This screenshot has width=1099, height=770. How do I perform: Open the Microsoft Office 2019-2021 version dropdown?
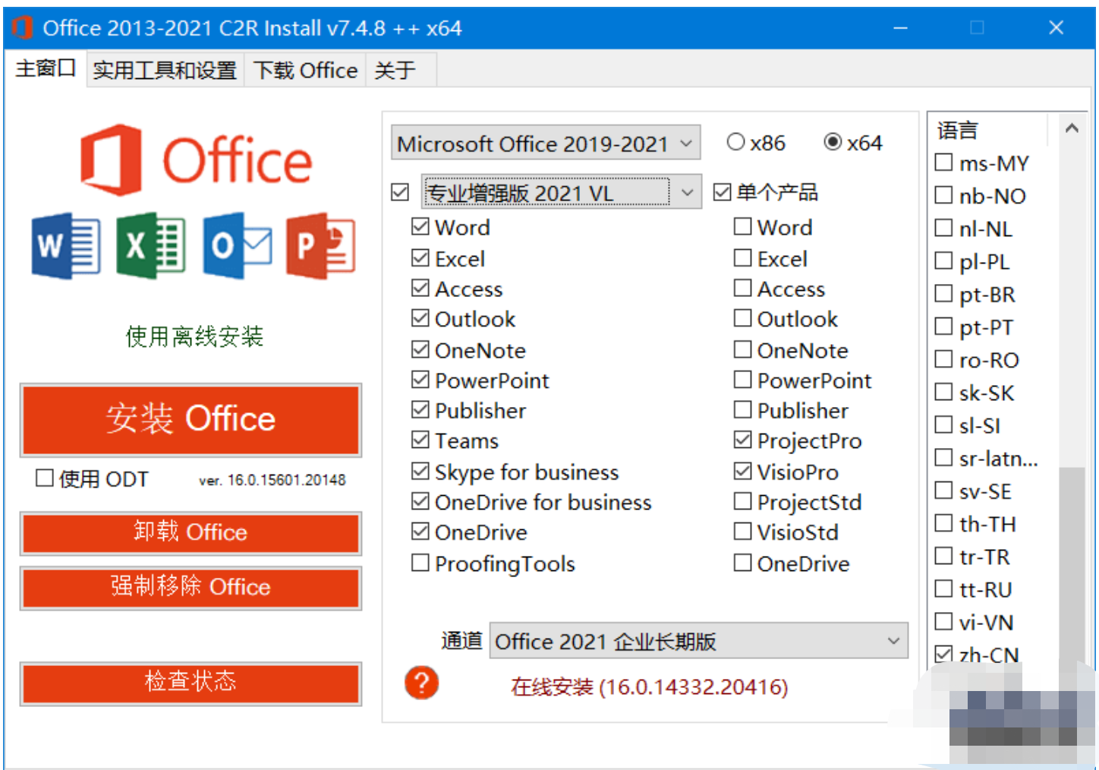click(546, 143)
